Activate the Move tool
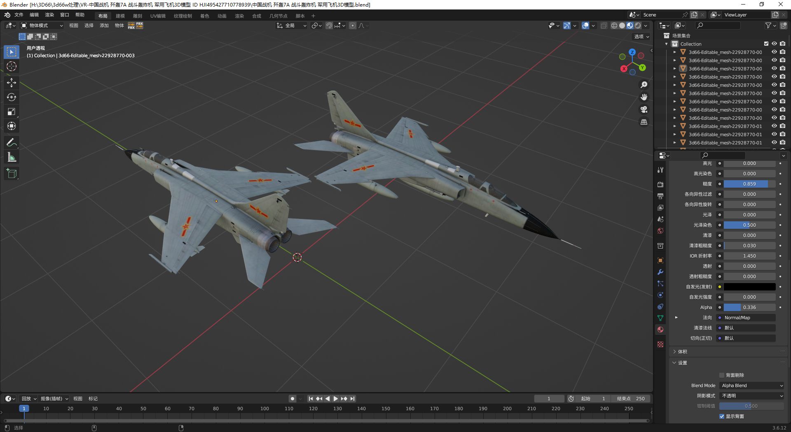This screenshot has height=432, width=791. coord(12,83)
